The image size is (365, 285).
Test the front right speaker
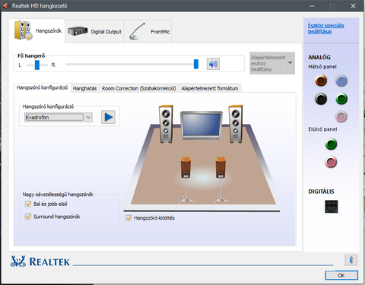coord(236,124)
